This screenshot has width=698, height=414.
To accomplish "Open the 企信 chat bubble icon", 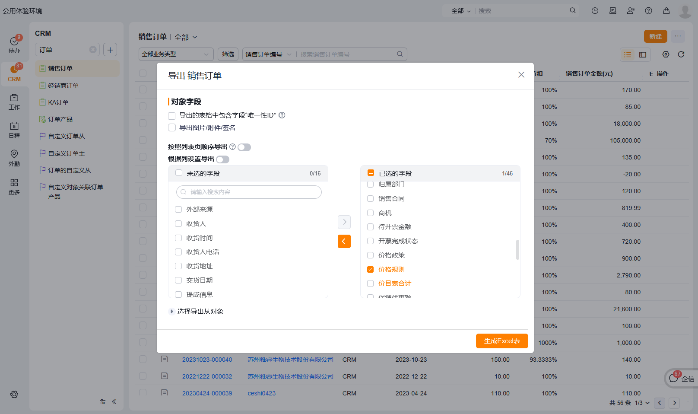I will 673,379.
